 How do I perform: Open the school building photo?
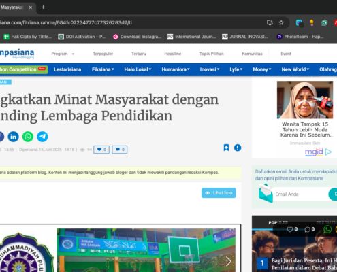(146, 250)
